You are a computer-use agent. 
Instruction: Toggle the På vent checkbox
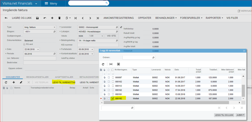(x=24, y=44)
